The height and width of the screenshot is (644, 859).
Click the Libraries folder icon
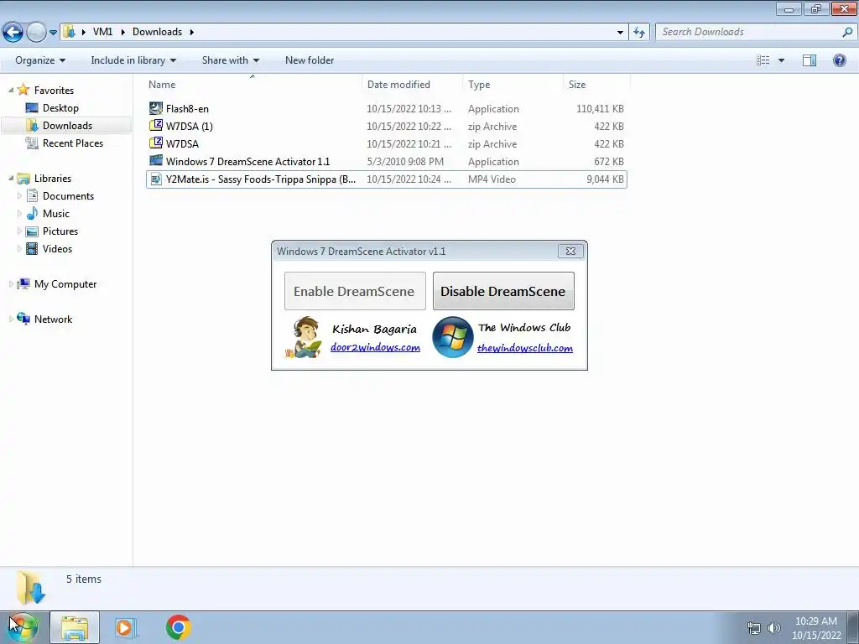[23, 178]
